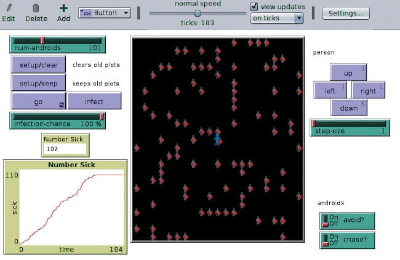Screen dimensions: 400x260
Task: Click the blue person figure in the world
Action: [x=217, y=138]
